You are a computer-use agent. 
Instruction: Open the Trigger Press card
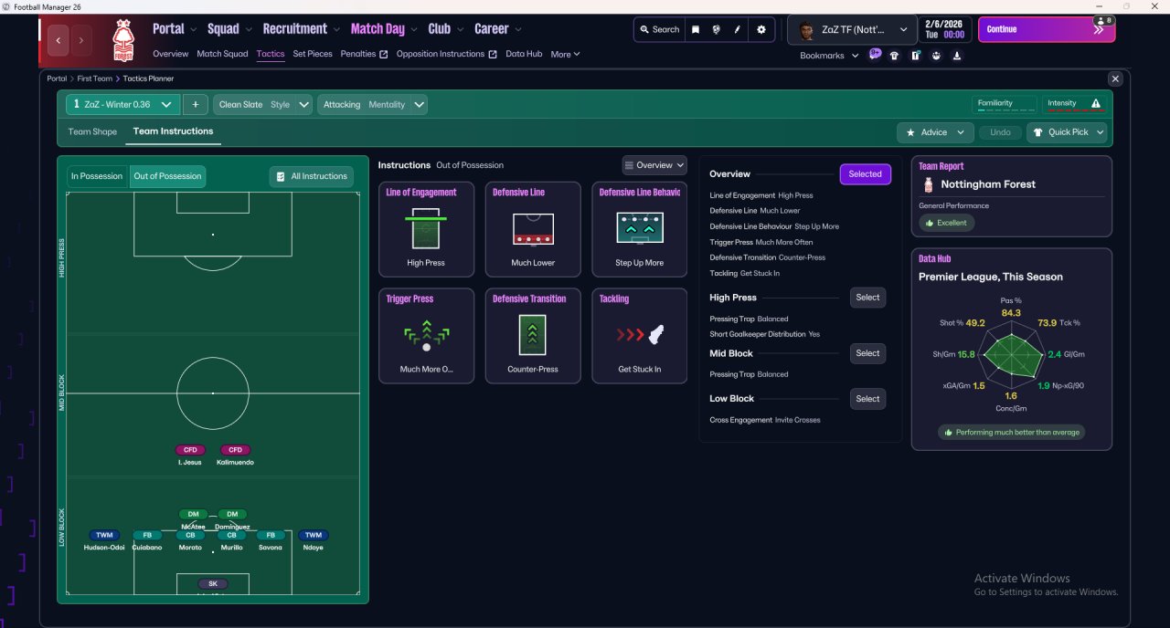pyautogui.click(x=426, y=336)
